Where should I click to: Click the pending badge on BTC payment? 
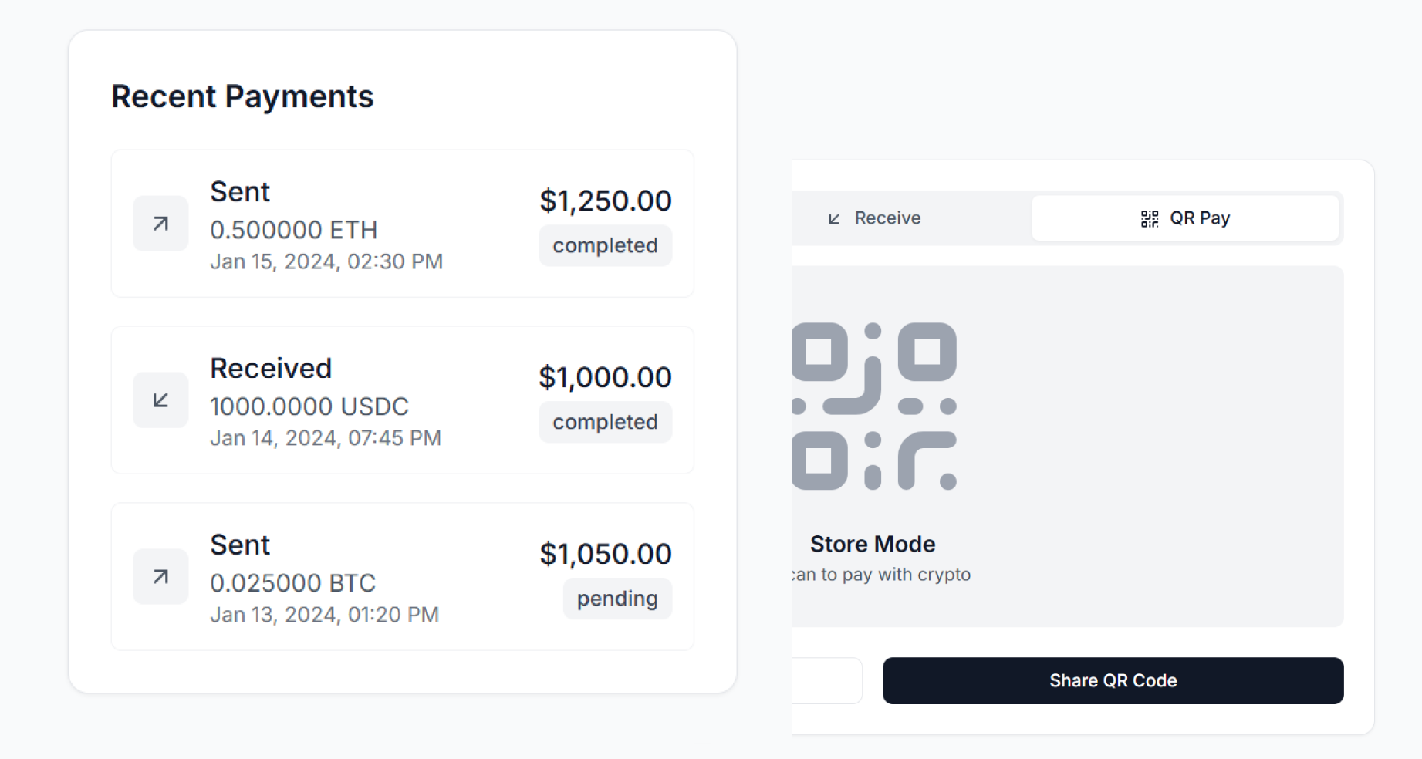[617, 599]
